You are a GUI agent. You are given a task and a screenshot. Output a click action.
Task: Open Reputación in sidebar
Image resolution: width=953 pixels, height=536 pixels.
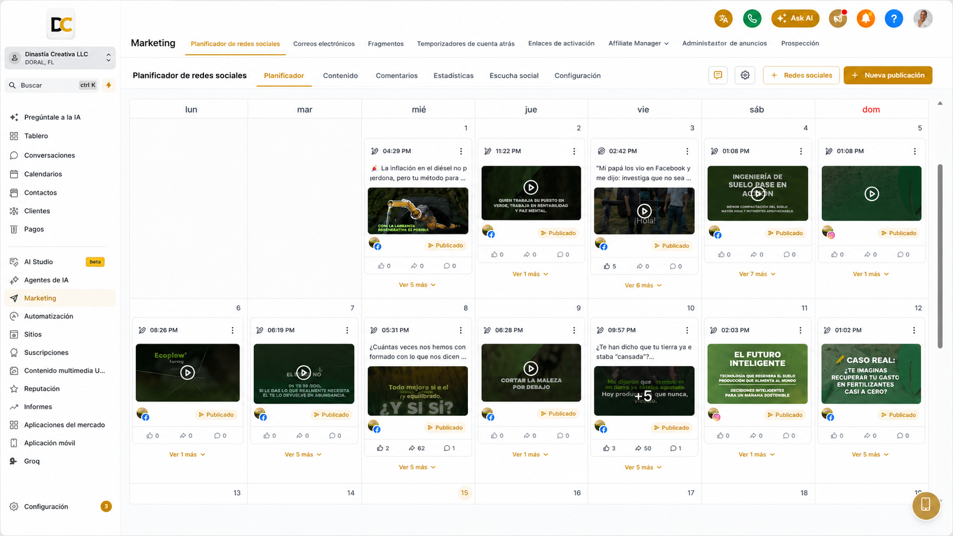pos(60,388)
